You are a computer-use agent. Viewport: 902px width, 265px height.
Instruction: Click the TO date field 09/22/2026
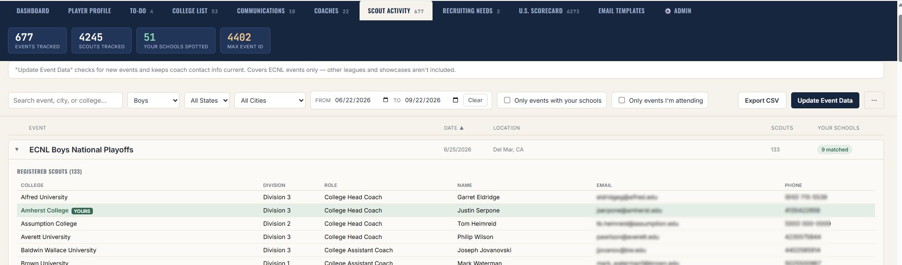[423, 100]
